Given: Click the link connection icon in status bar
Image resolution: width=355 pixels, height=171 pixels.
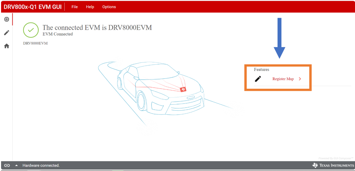Looking at the screenshot, I should coord(7,165).
